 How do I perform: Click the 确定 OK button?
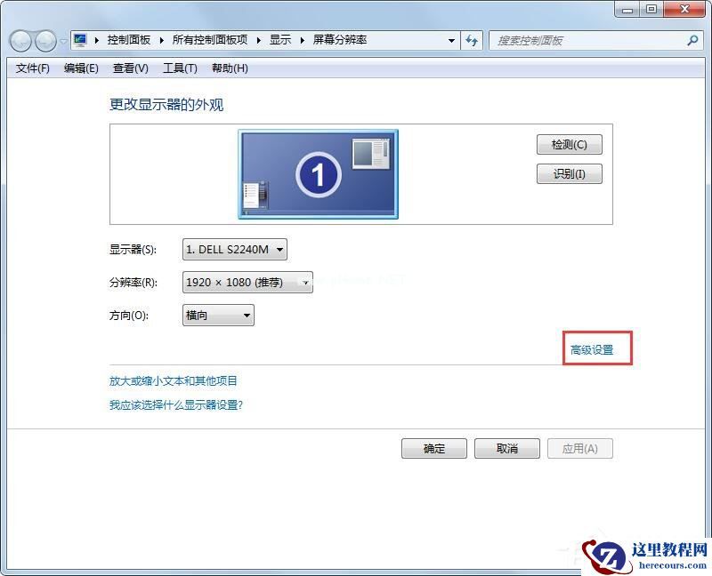click(x=433, y=448)
